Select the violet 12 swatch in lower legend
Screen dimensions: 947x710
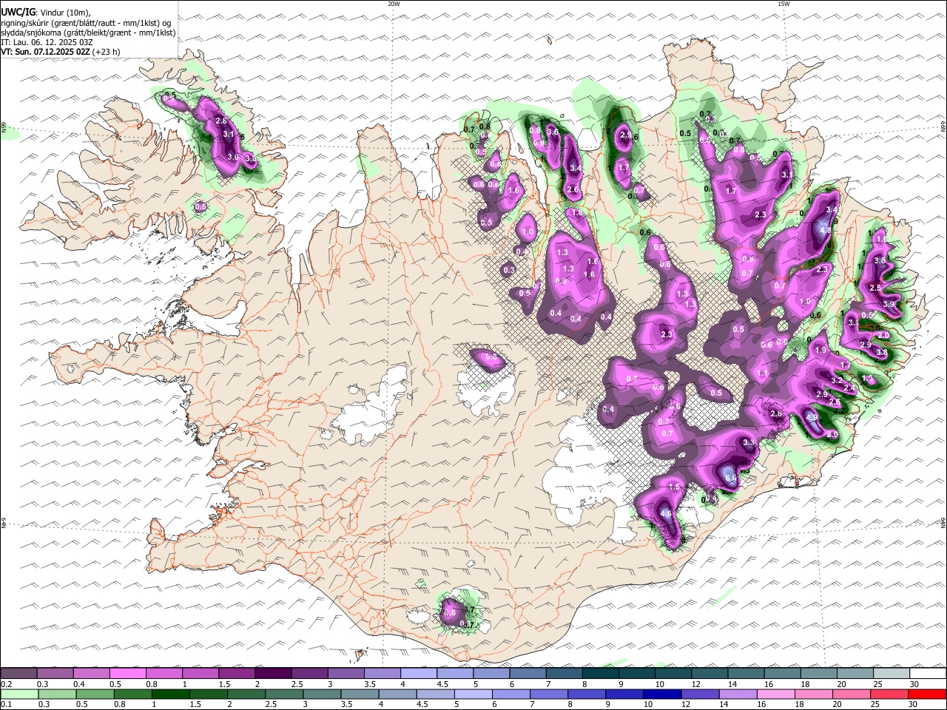[701, 694]
